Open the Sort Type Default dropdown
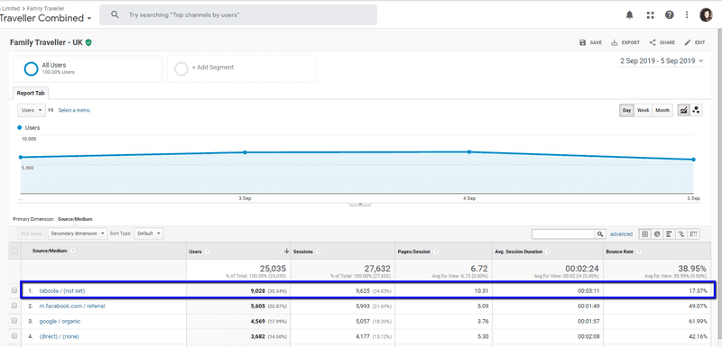 (149, 233)
